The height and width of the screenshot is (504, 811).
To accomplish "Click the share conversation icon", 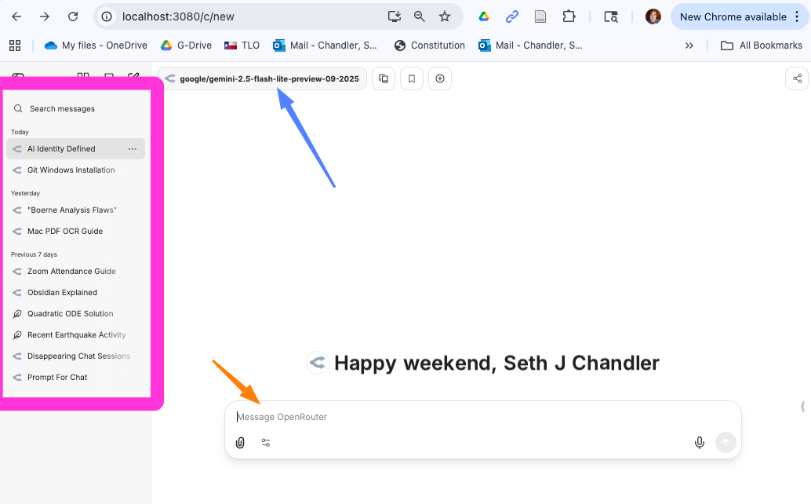I will (x=797, y=79).
